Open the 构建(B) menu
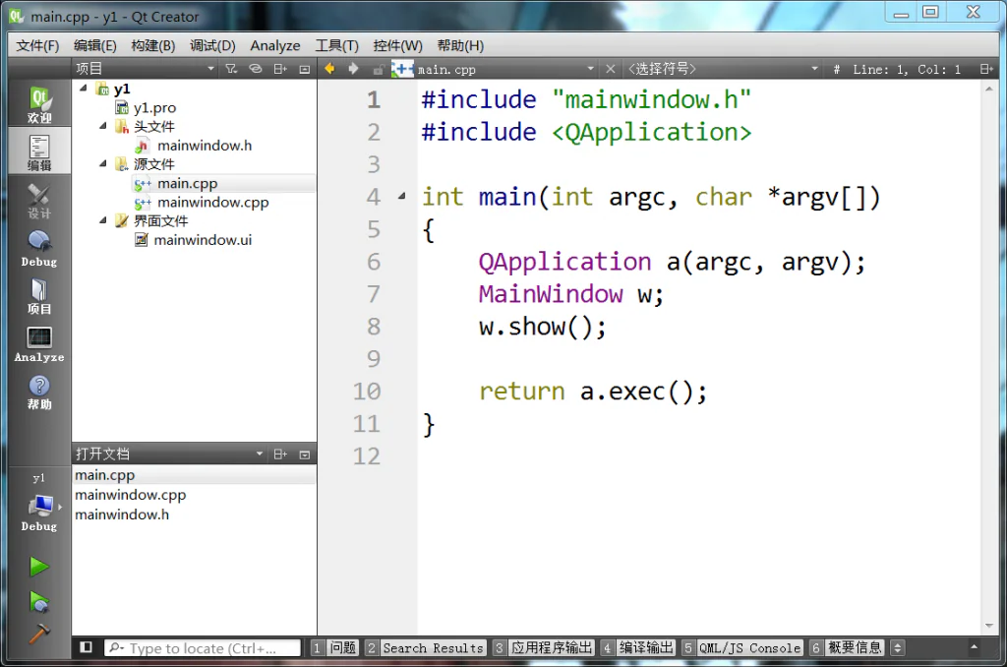 (x=152, y=45)
